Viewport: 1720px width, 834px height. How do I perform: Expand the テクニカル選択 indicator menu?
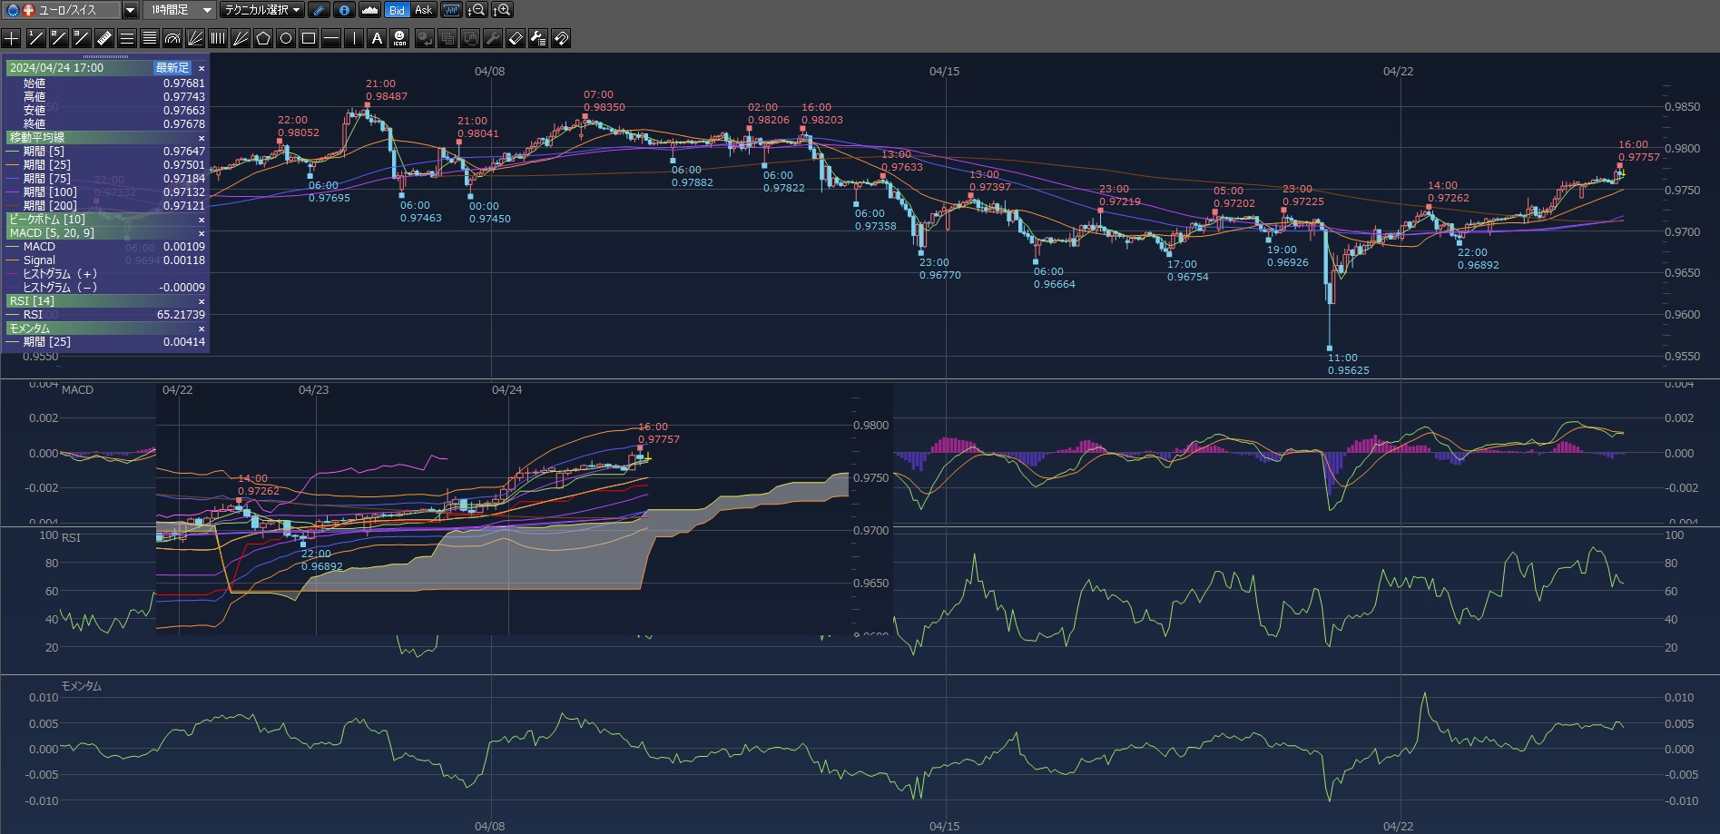tap(263, 10)
